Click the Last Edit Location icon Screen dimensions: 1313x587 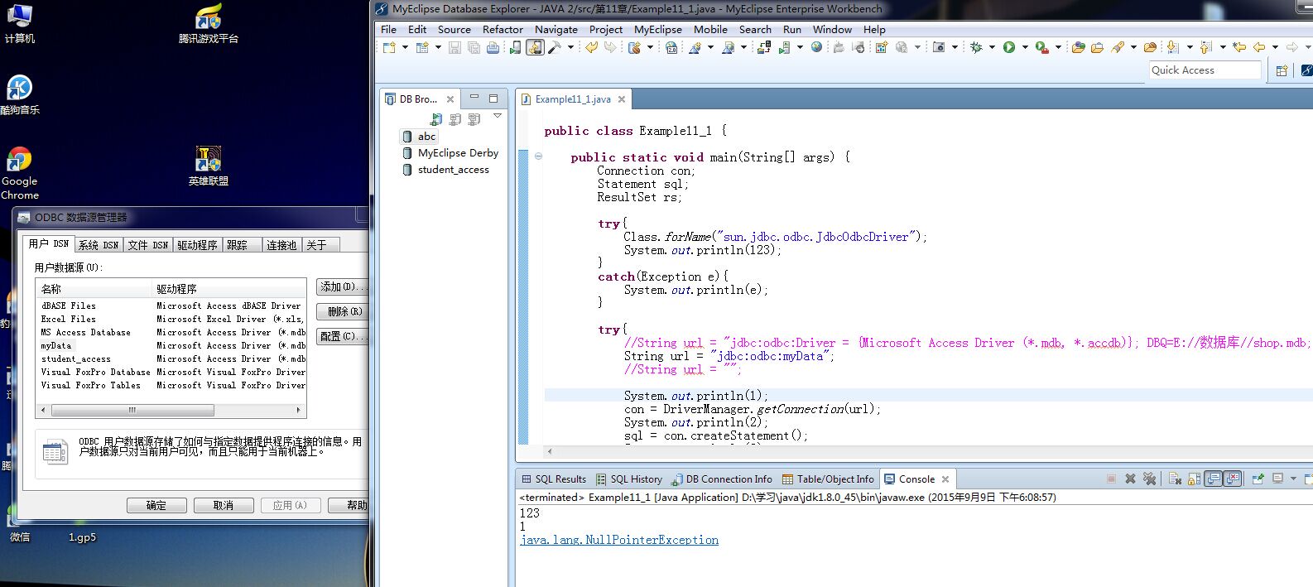(1238, 47)
